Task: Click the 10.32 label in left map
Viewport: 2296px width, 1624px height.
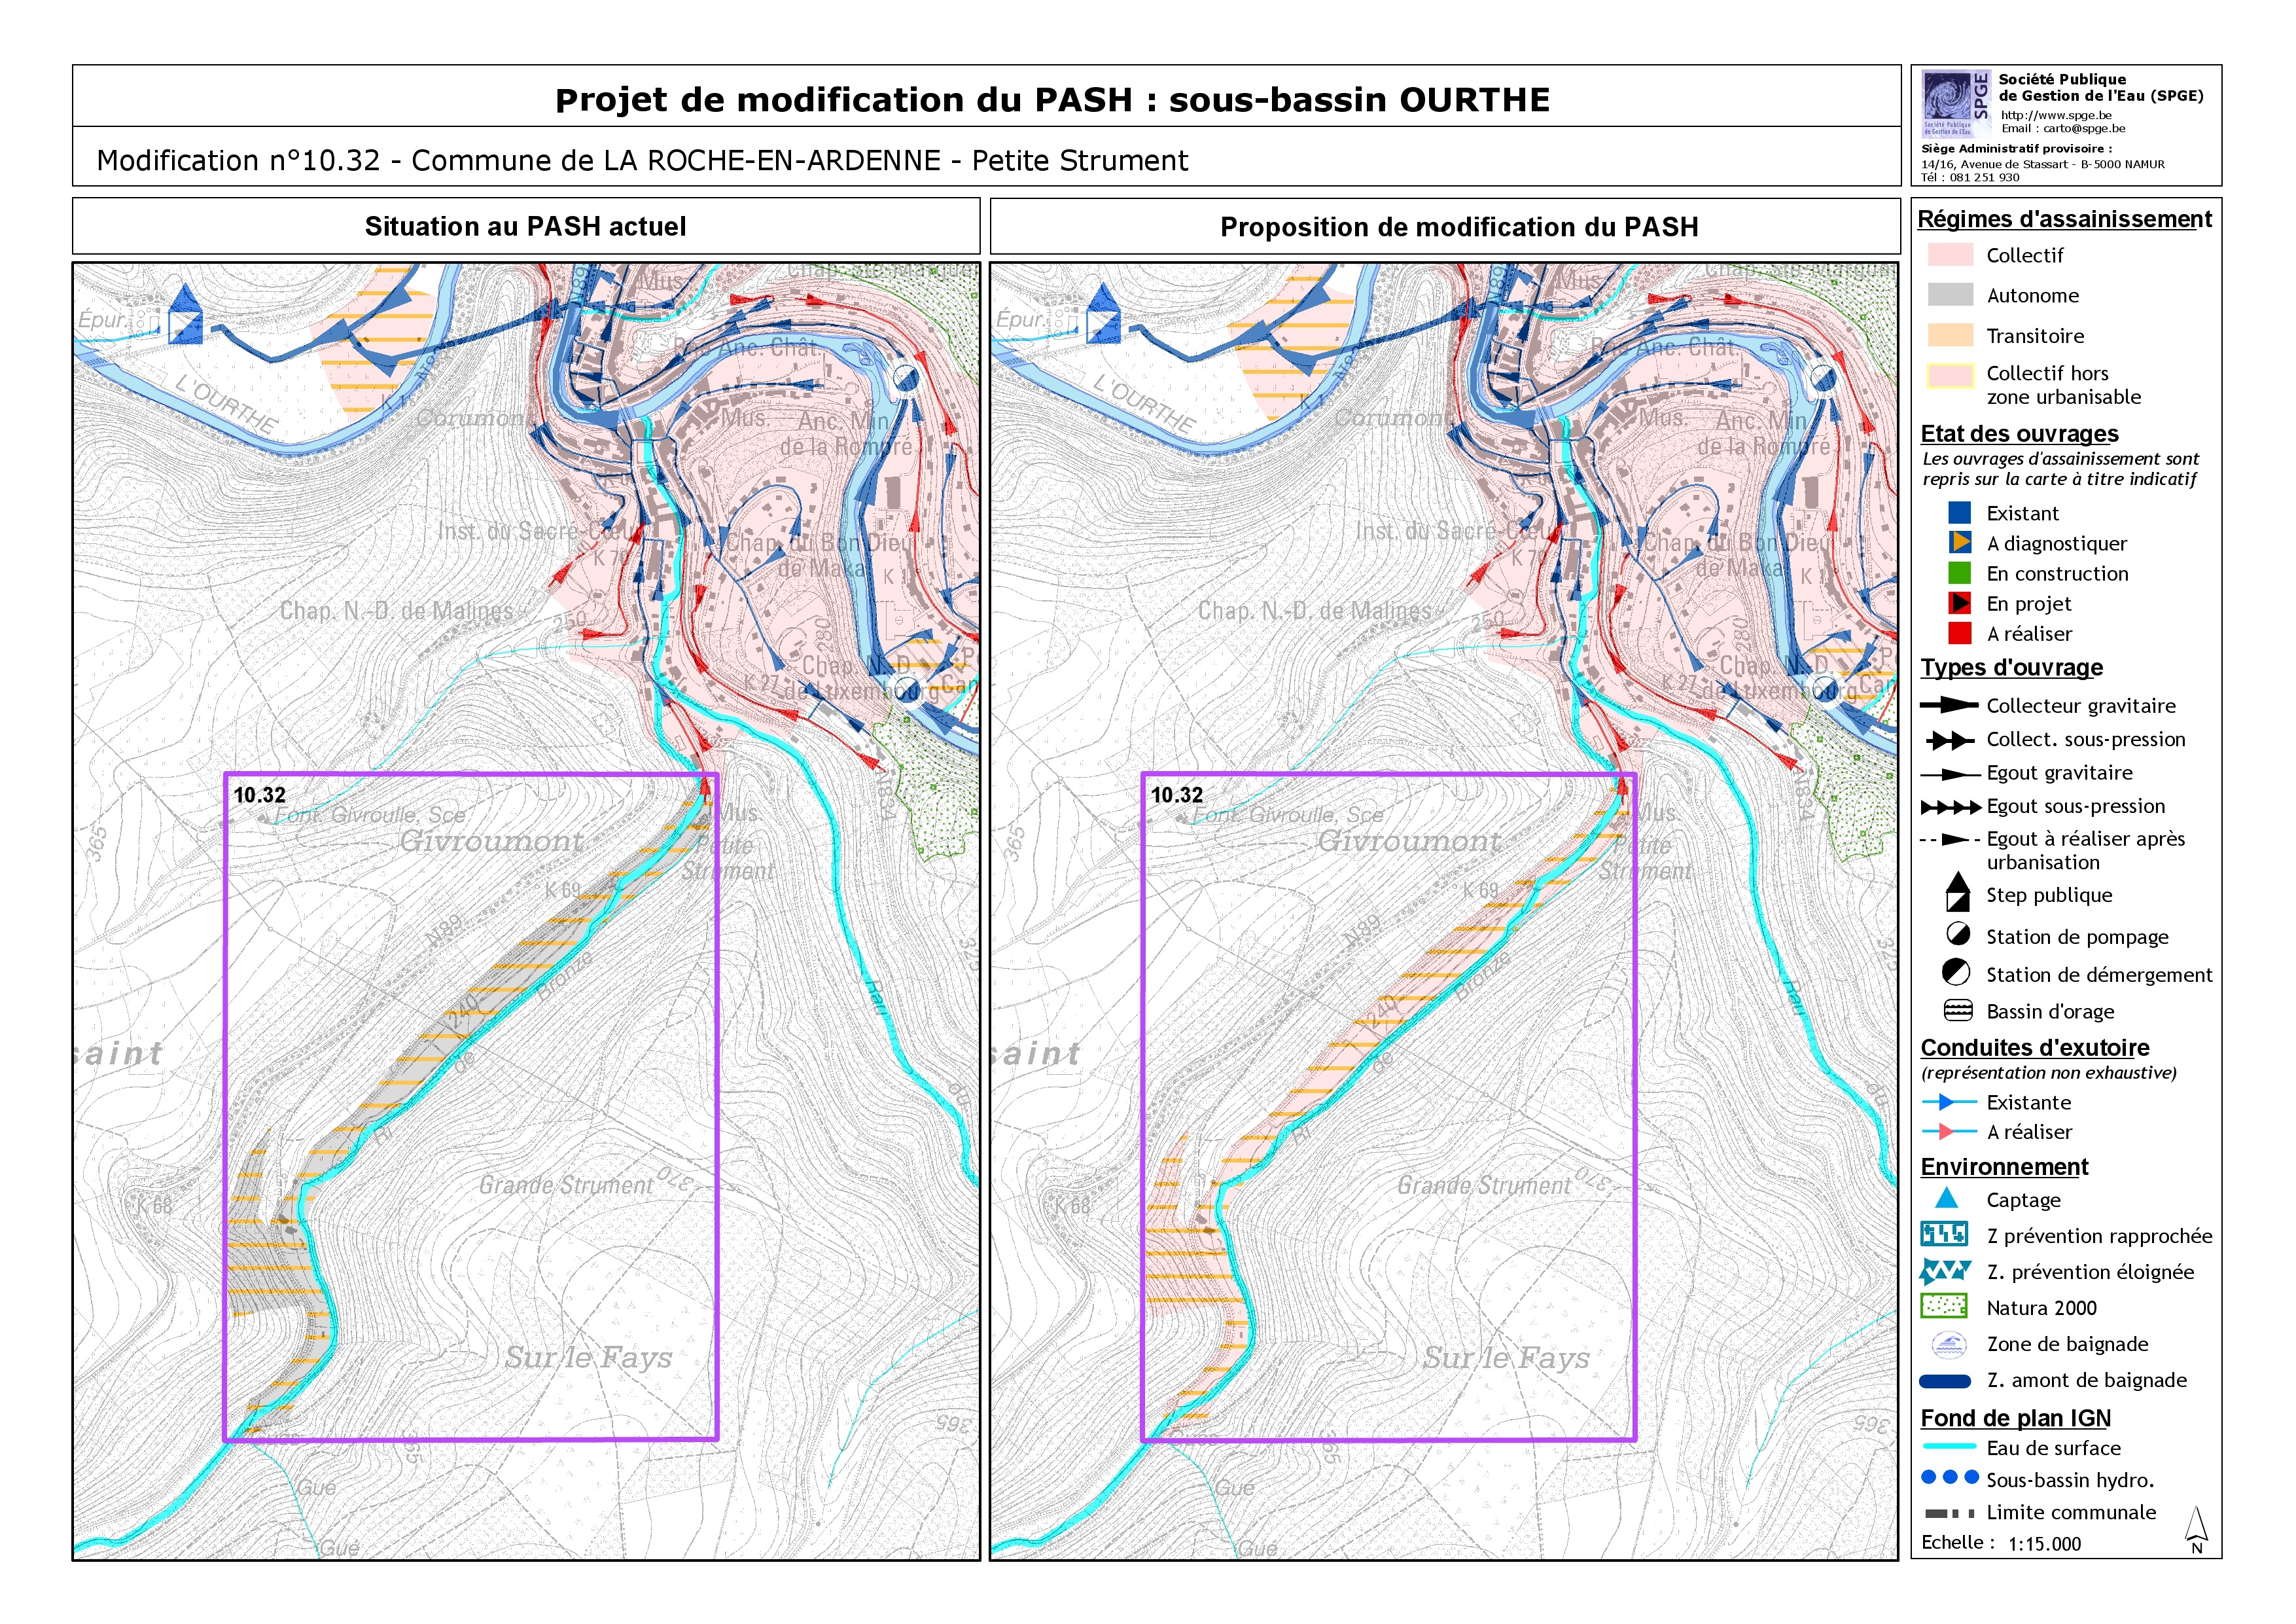Action: coord(259,795)
